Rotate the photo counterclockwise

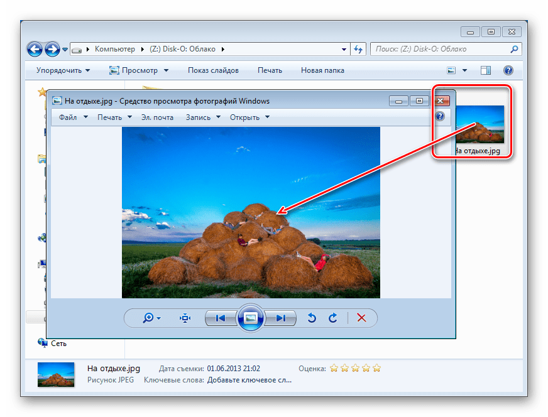click(x=312, y=318)
